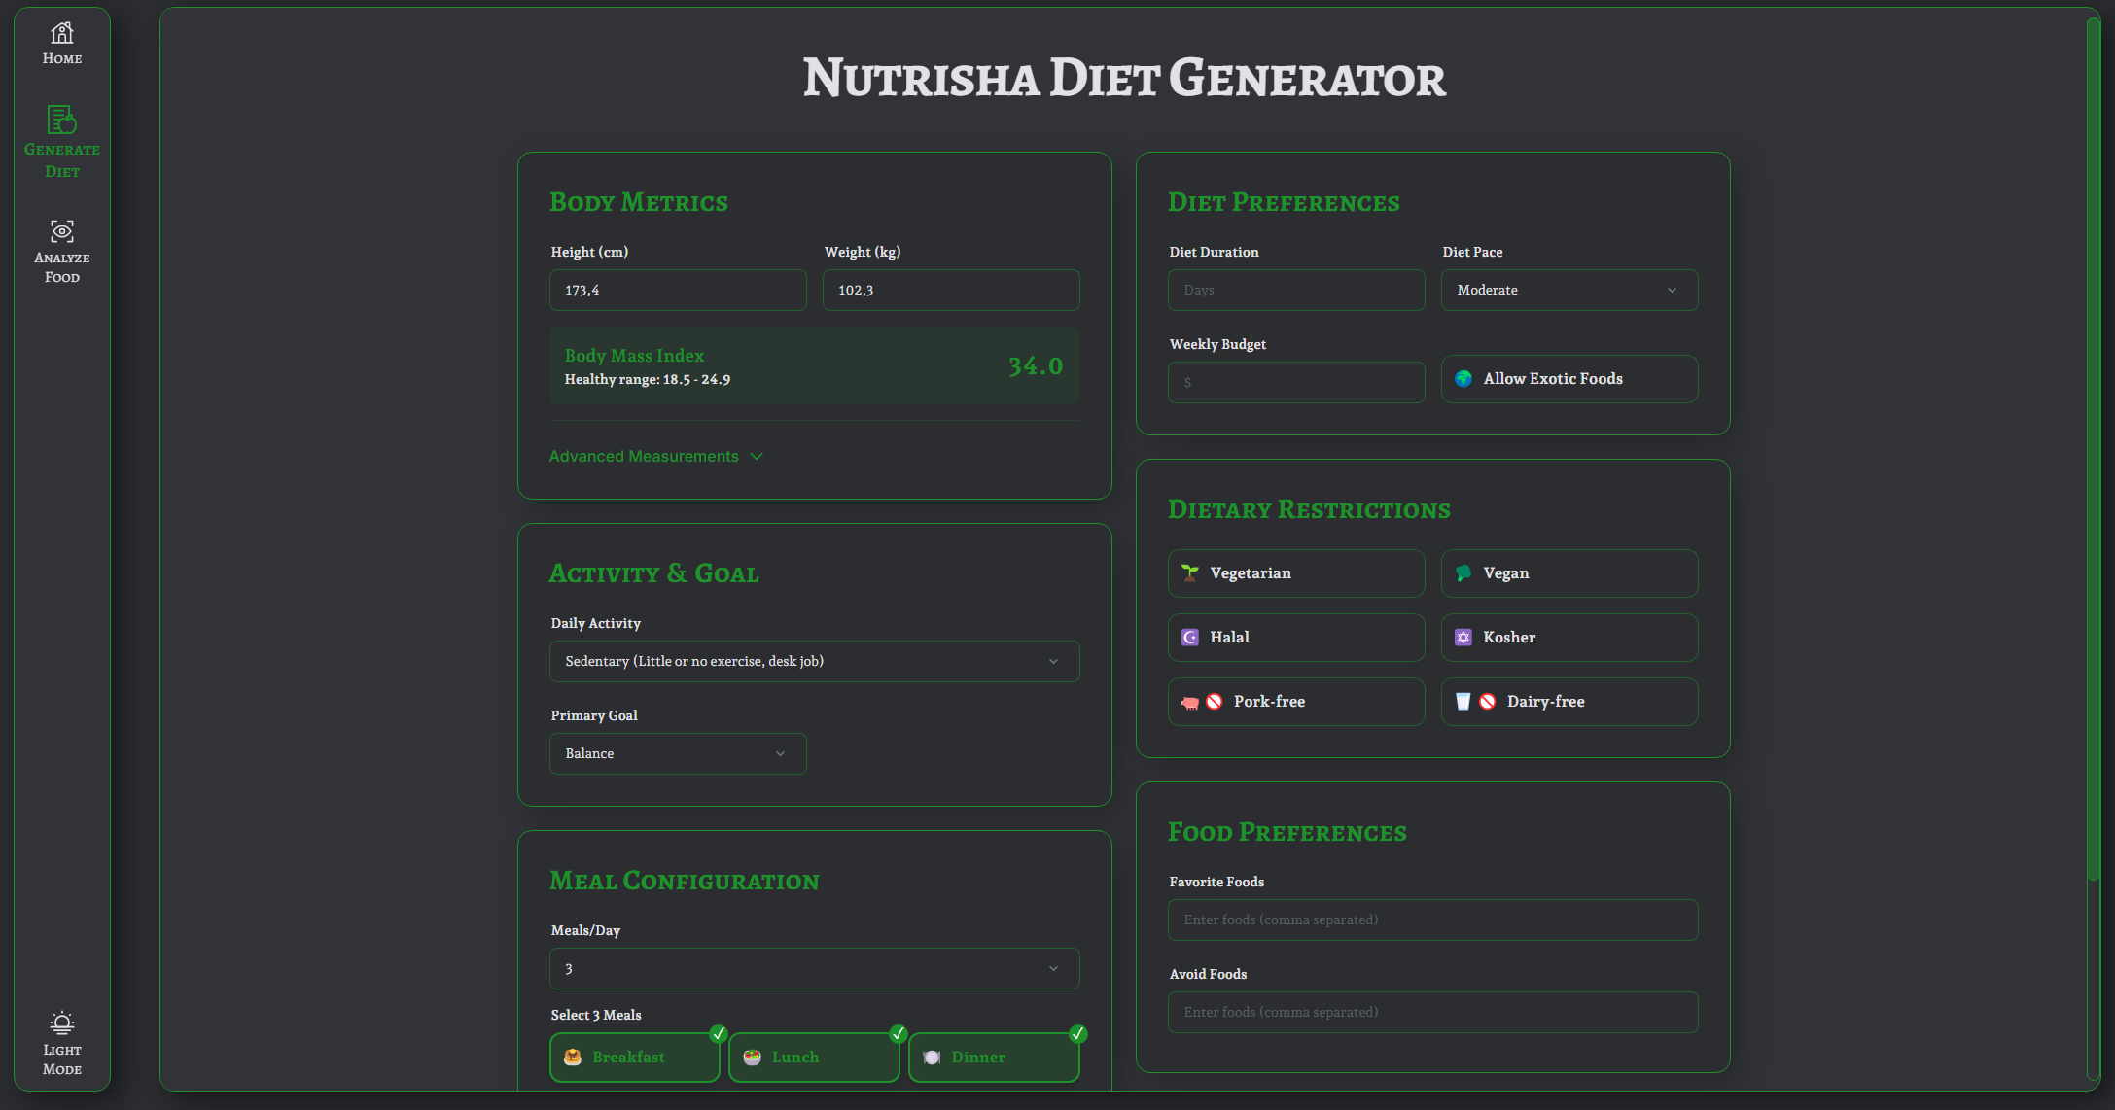Click the Analyze Food eye-scan icon
2115x1110 pixels.
(x=62, y=231)
